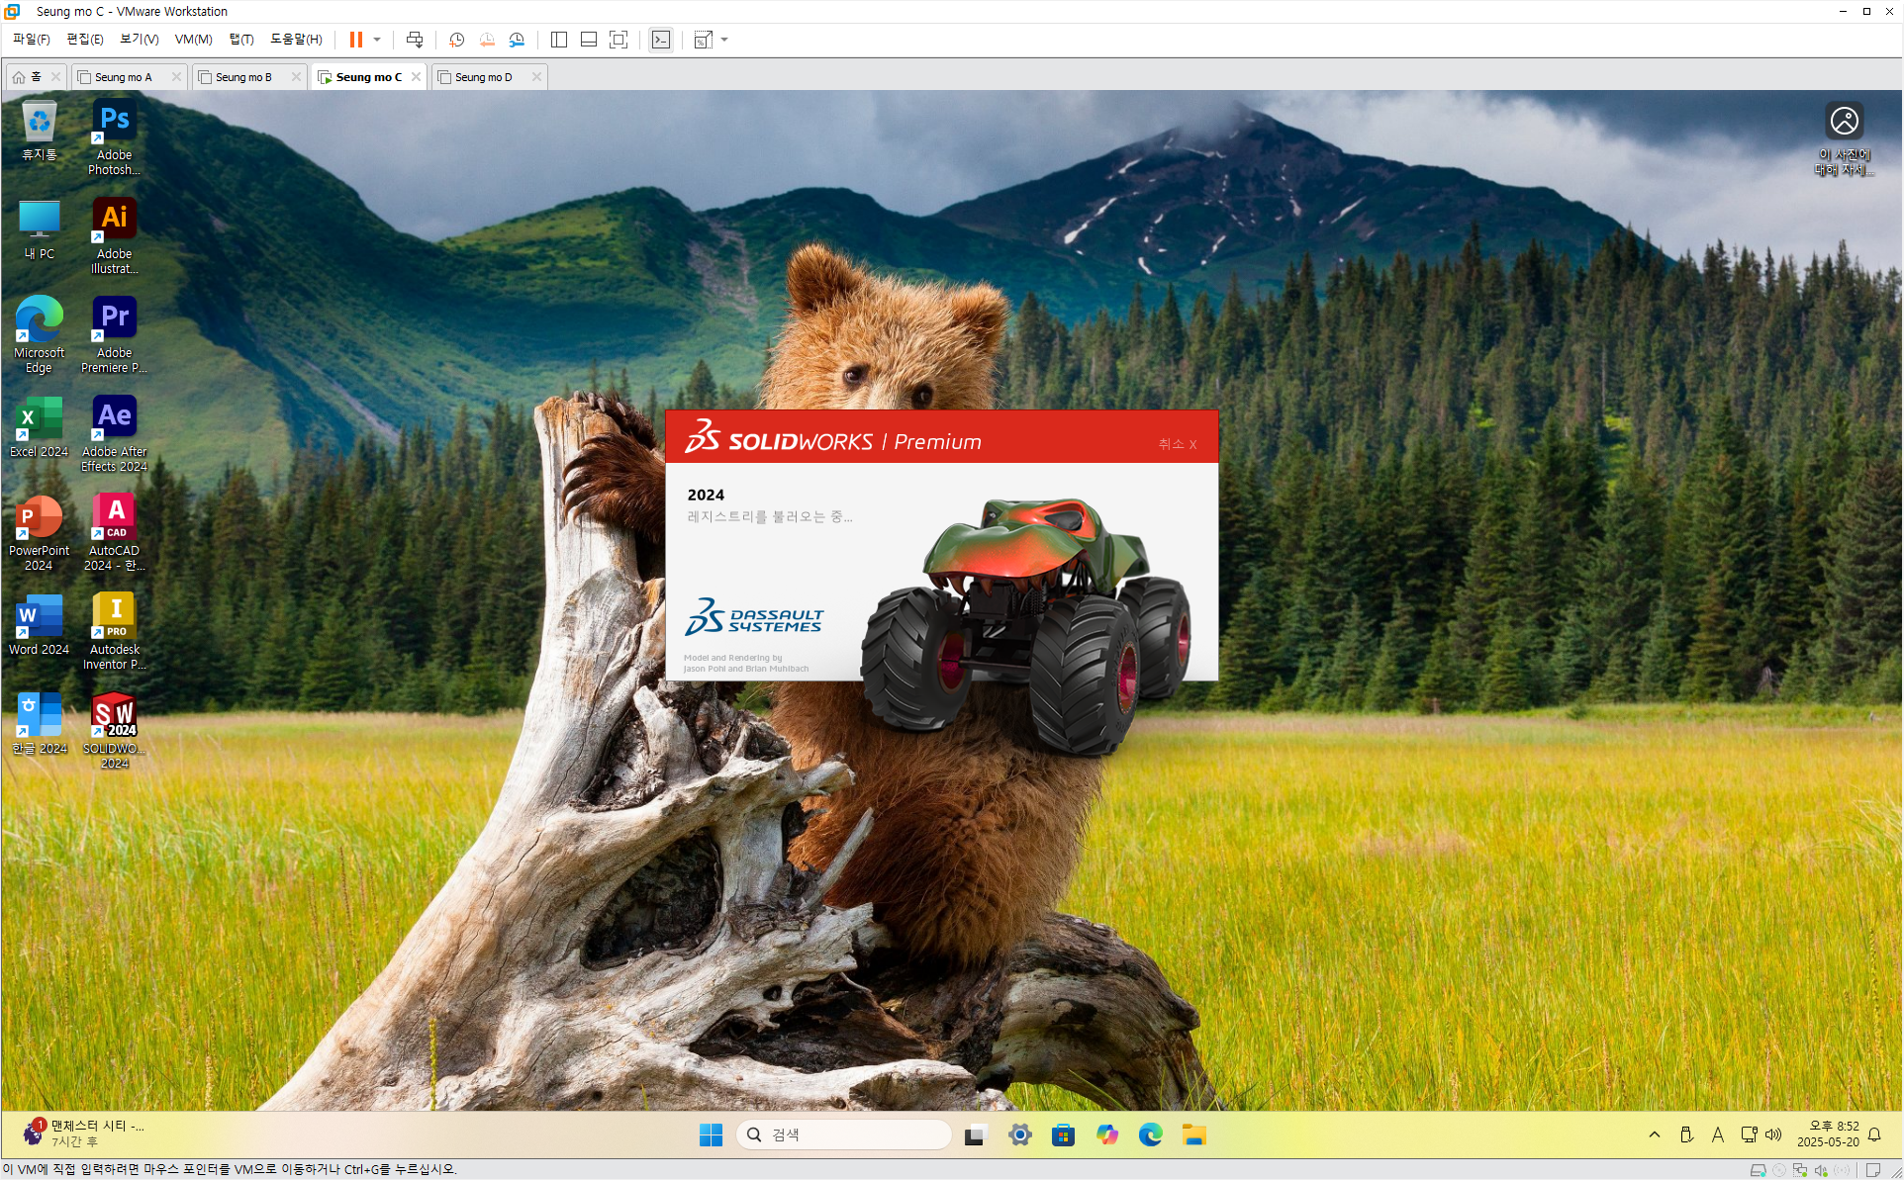
Task: Click the volume icon in the taskbar
Action: pyautogui.click(x=1773, y=1135)
